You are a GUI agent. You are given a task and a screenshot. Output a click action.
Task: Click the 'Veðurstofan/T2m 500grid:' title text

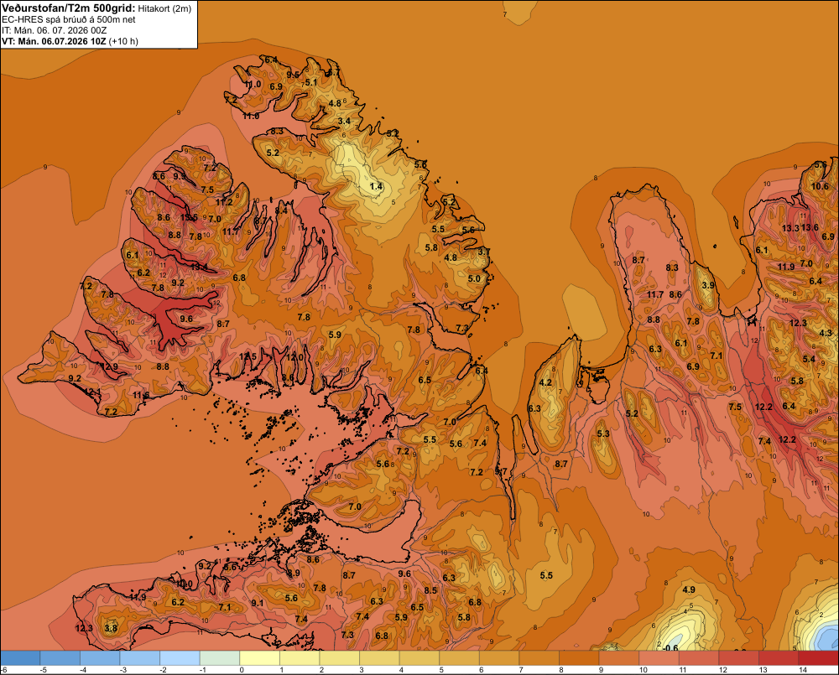(69, 8)
